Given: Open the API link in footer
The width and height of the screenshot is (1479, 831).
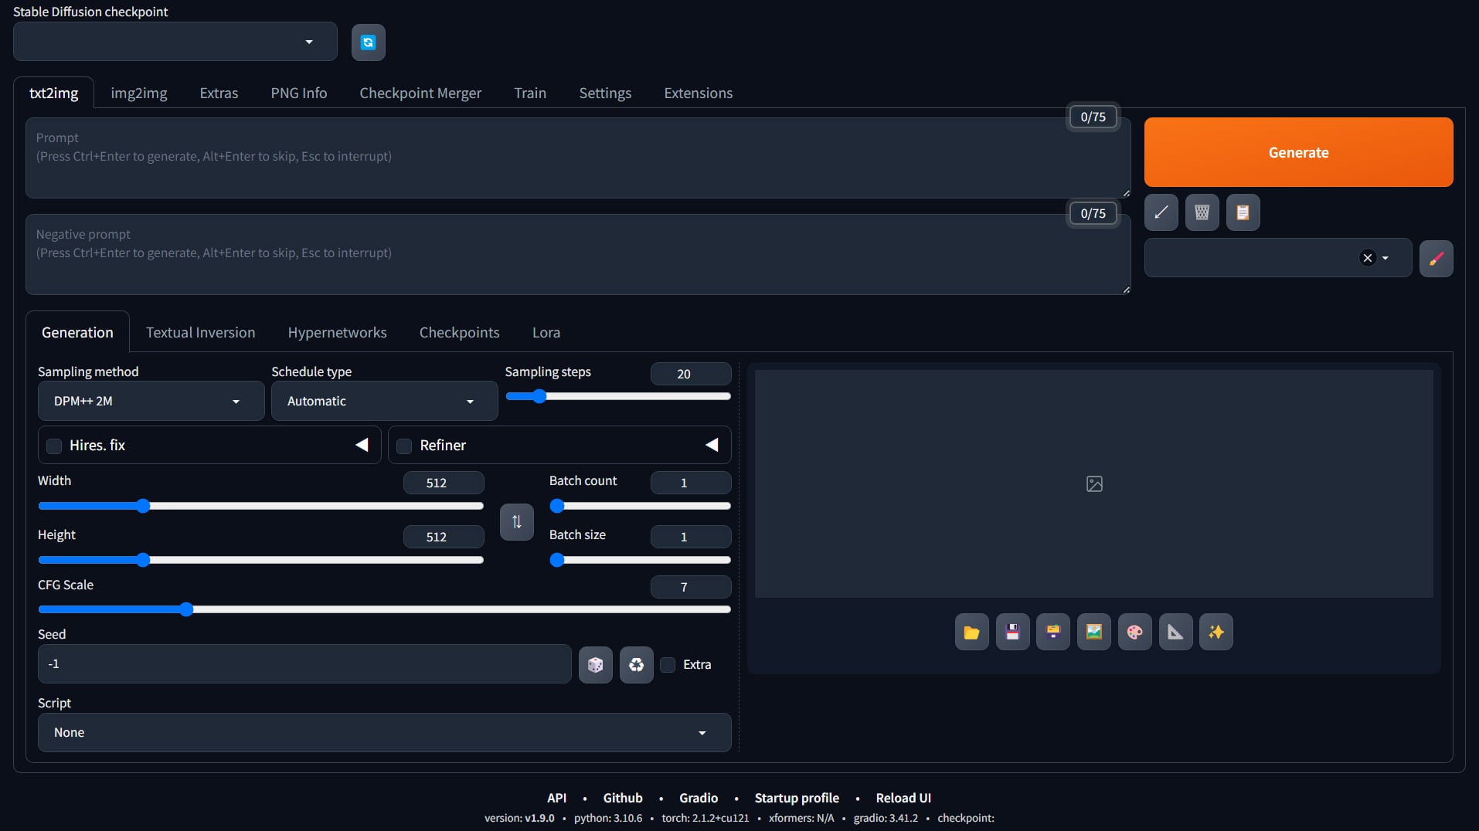Looking at the screenshot, I should coord(556,798).
